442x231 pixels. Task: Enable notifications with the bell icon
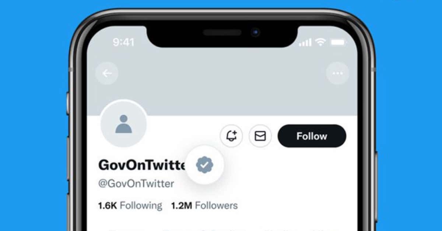click(x=231, y=136)
